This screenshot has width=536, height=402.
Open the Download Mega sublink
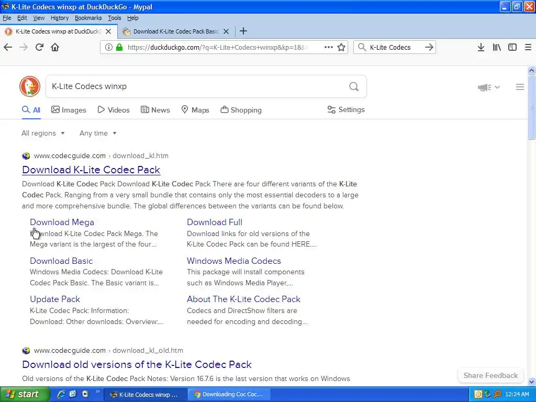[x=62, y=222]
